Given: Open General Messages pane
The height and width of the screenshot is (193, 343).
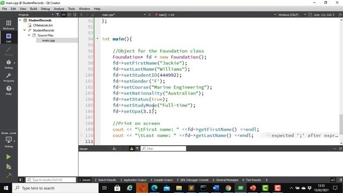Looking at the screenshot, I should pos(226,180).
